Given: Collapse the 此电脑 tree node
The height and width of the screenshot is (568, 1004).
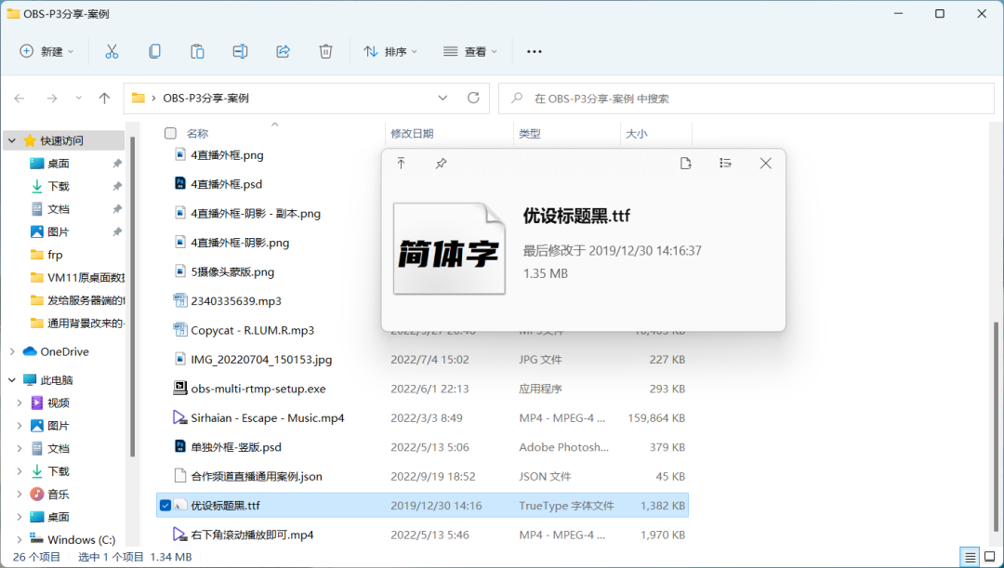Looking at the screenshot, I should (x=12, y=380).
